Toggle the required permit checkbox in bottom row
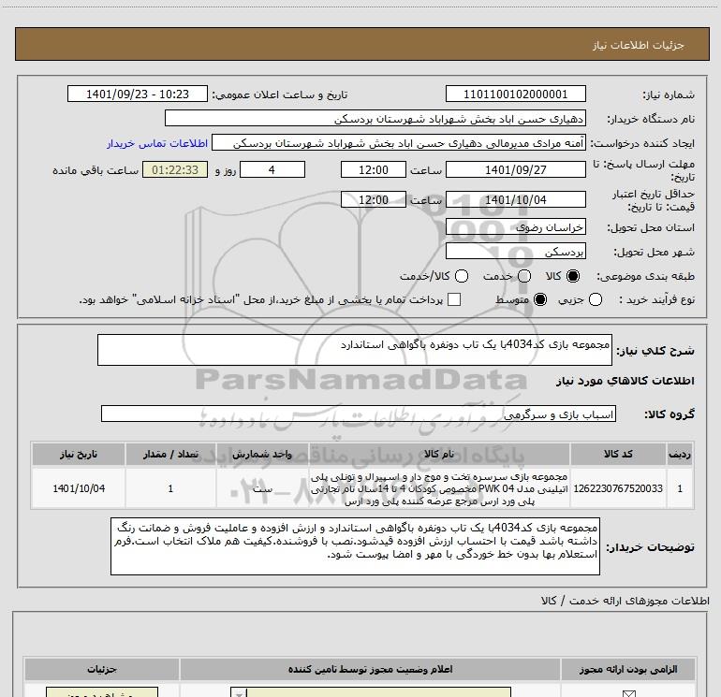This screenshot has height=697, width=721. (x=628, y=693)
